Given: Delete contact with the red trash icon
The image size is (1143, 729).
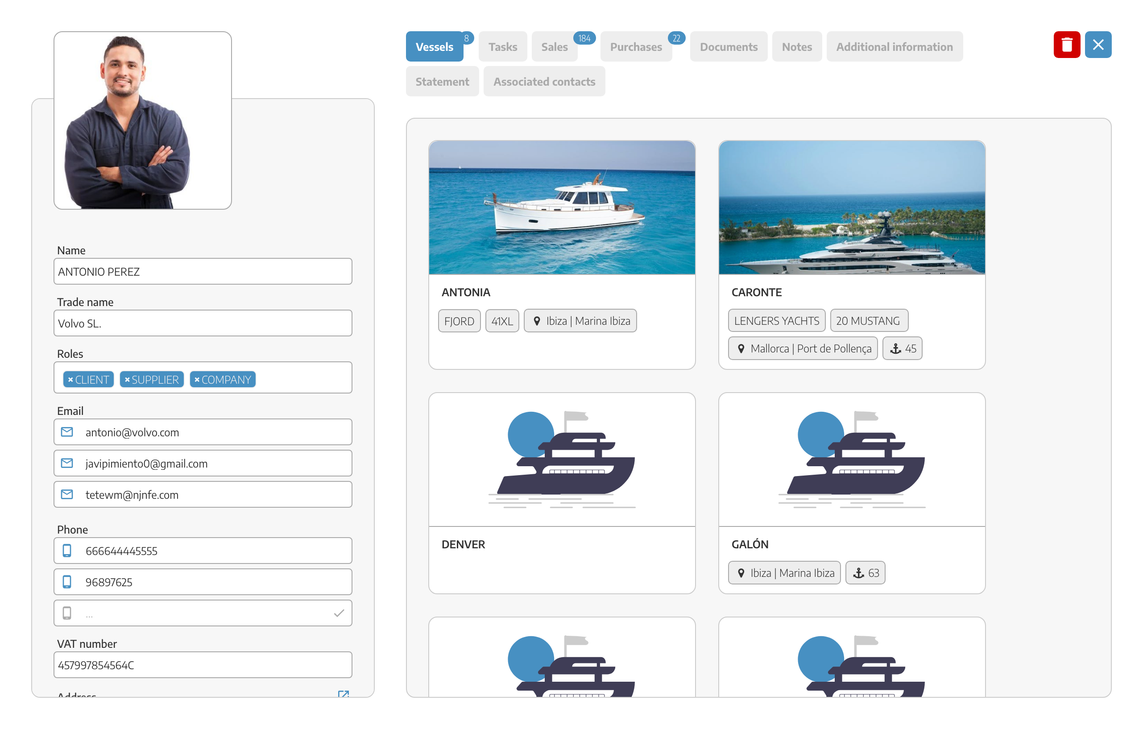Looking at the screenshot, I should point(1067,45).
